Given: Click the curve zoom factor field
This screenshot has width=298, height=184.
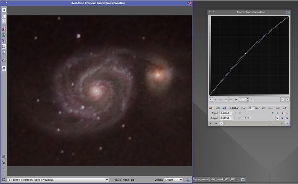Looking at the screenshot, I should tap(243, 99).
